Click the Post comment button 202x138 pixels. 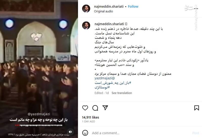point(195,133)
